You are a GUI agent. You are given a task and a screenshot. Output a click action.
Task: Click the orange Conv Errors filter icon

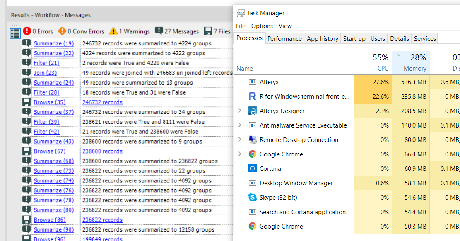point(62,31)
